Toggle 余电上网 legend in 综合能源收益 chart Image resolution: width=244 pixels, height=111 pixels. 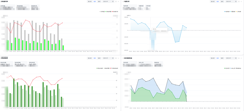pos(233,68)
